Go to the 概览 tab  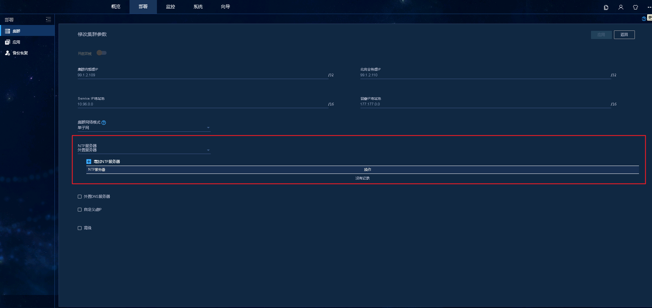pos(116,7)
